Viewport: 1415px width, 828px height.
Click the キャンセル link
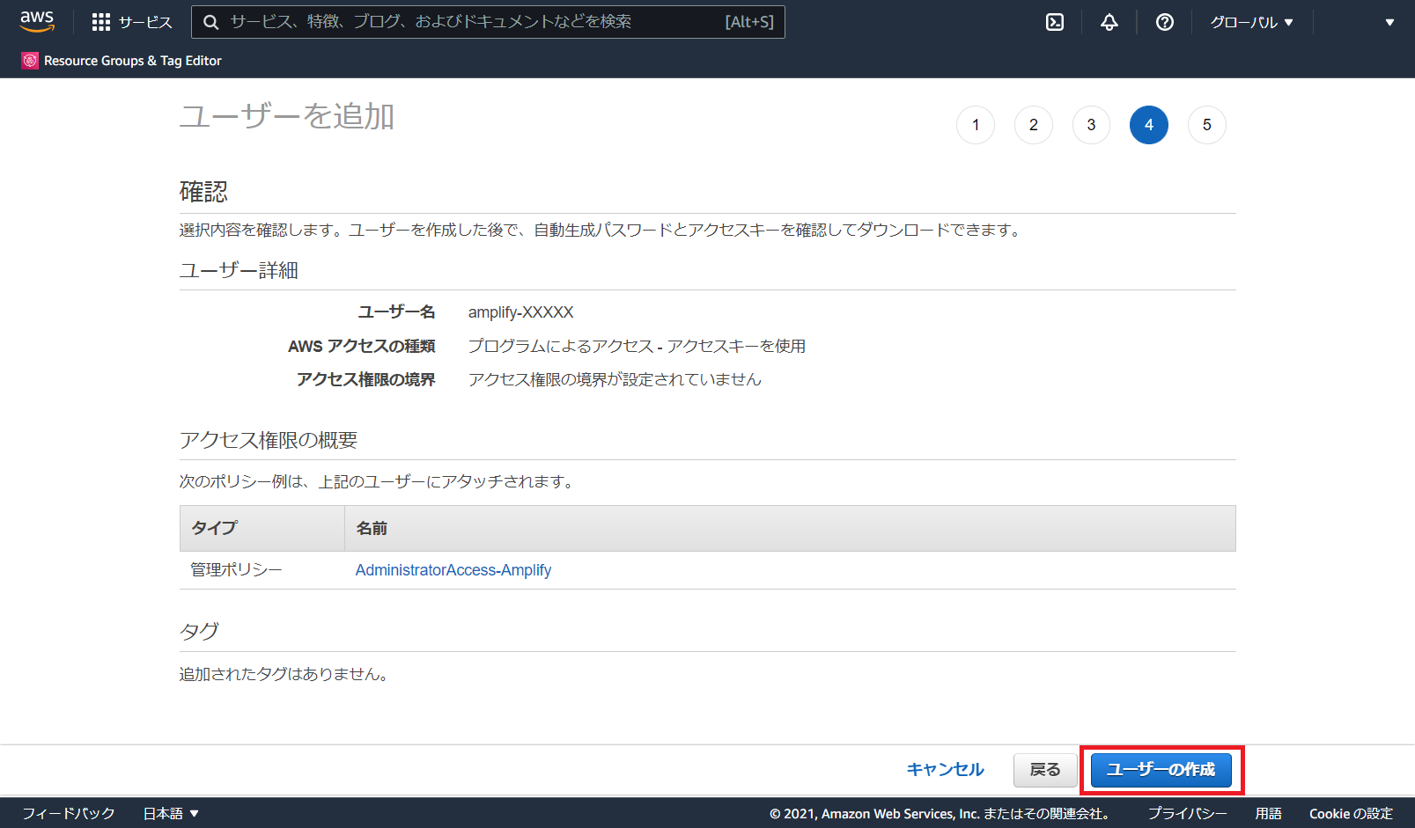[x=945, y=770]
